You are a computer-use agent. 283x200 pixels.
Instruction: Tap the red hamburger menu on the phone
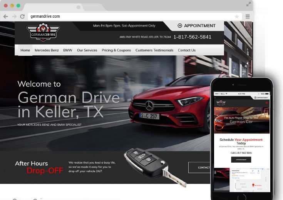(x=267, y=103)
